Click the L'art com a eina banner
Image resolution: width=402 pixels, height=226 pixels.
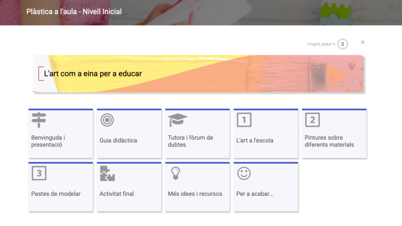[198, 74]
